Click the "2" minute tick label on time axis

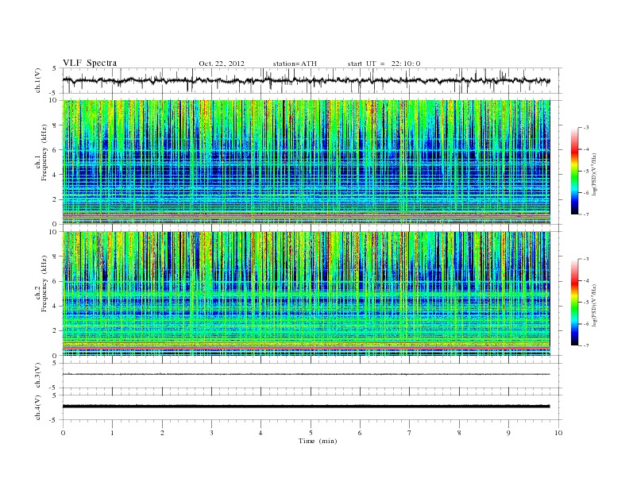162,433
